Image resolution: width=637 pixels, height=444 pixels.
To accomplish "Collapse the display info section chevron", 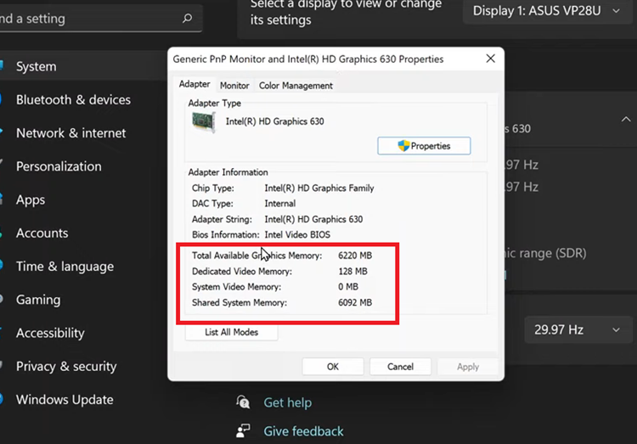I will 626,119.
